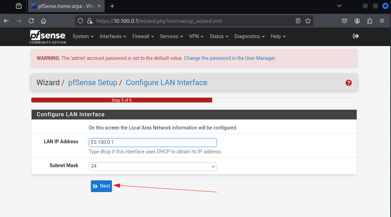Open the Pocket save icon
Viewport: 391px width, 217px height.
coord(345,21)
